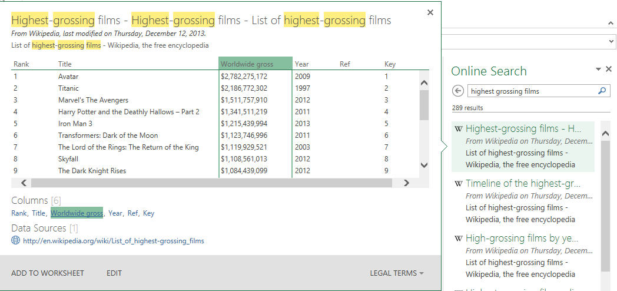Open the Wikipedia data source URL
Screen dimensions: 617x291
click(113, 241)
